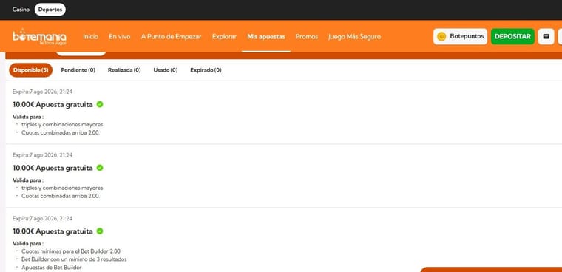
Task: Click green checkmark on first free bet
Action: [x=100, y=104]
